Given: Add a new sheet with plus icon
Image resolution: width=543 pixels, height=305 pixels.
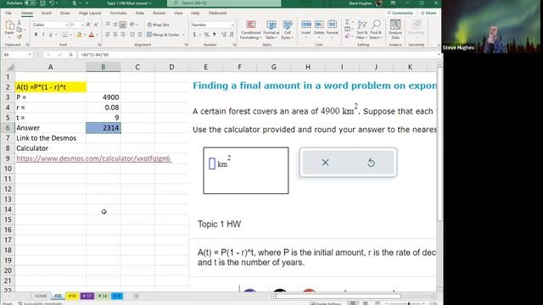Looking at the screenshot, I should click(136, 296).
